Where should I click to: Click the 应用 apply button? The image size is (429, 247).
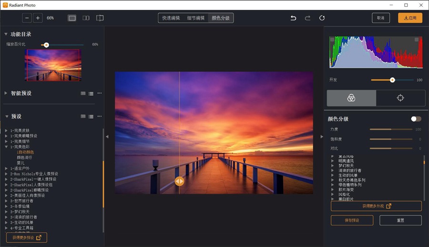click(410, 18)
